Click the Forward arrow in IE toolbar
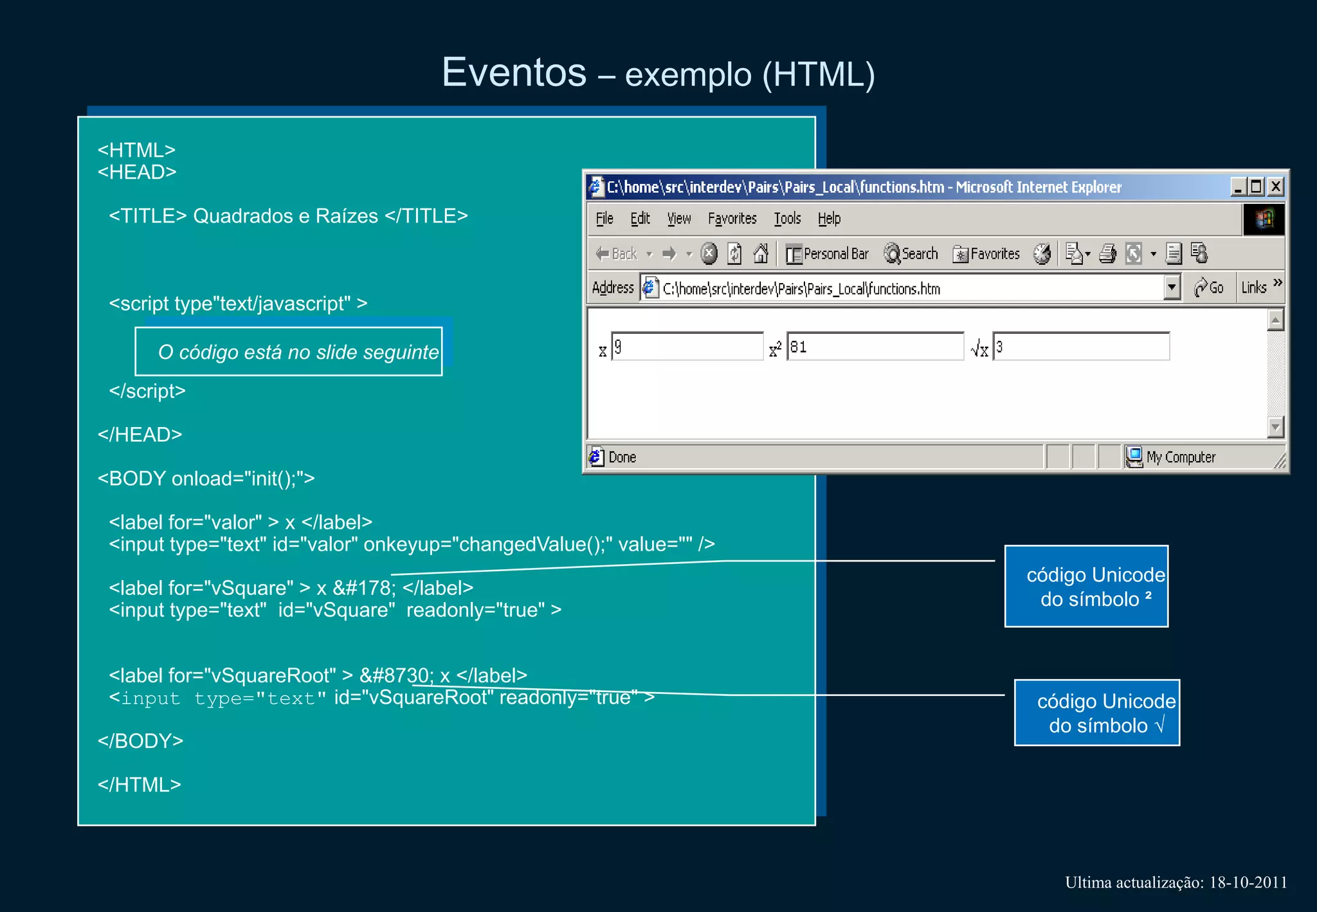The height and width of the screenshot is (912, 1317). 669,254
